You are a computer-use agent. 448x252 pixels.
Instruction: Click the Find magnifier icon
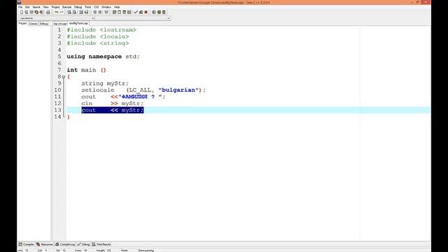[69, 12]
